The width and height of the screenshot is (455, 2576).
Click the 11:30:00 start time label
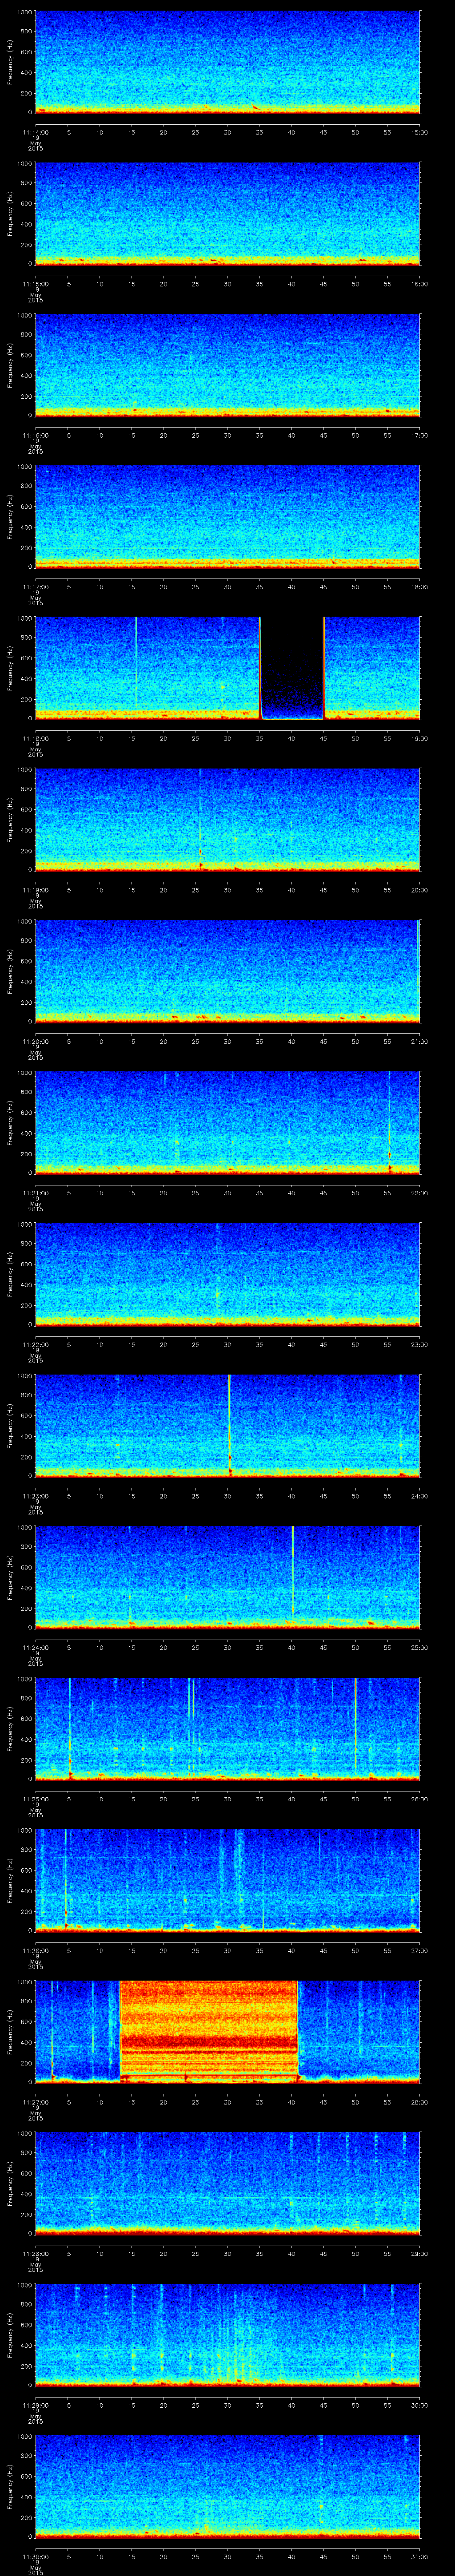tap(35, 2556)
